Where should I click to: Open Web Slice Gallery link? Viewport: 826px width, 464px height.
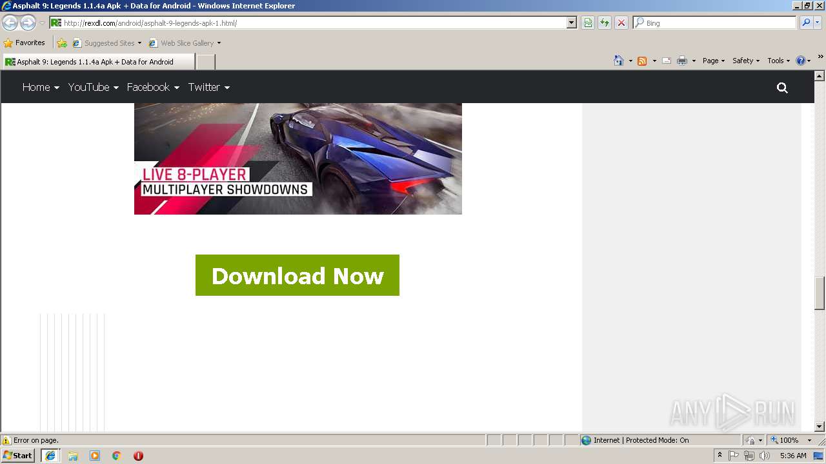click(x=185, y=43)
